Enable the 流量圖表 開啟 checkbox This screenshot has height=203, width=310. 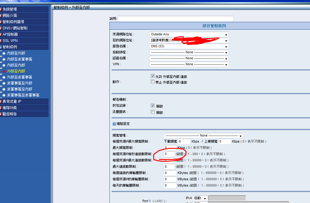click(153, 112)
